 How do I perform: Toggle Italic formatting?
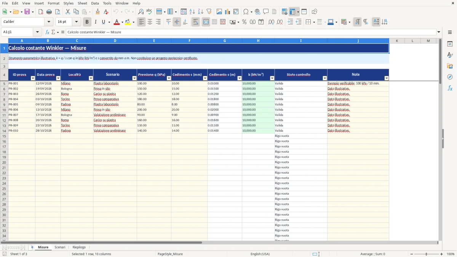coord(96,22)
